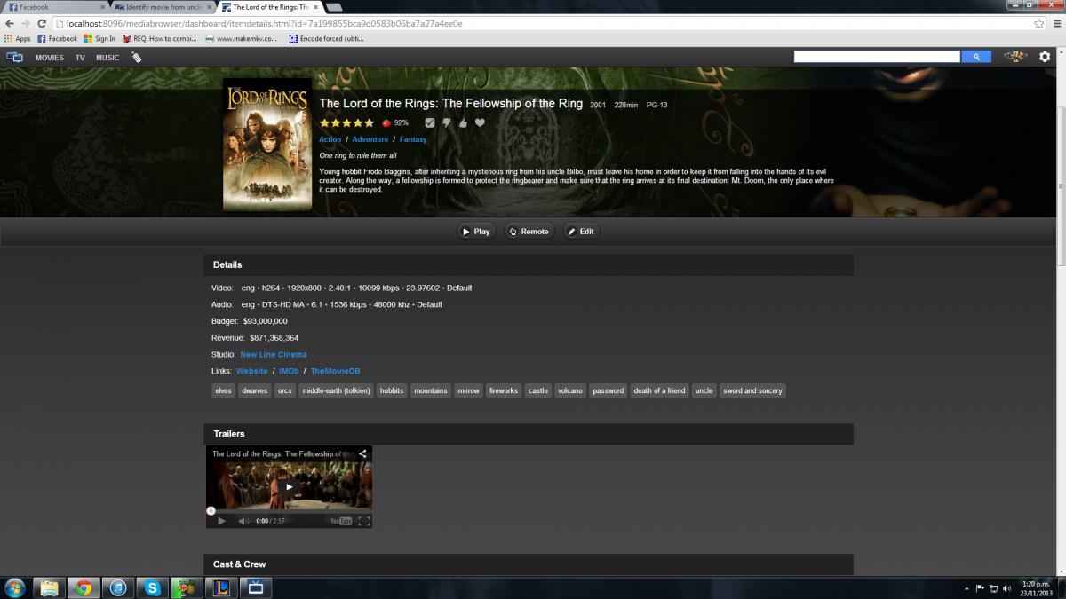
Task: Open the trailer on YouTube logo
Action: pos(341,521)
